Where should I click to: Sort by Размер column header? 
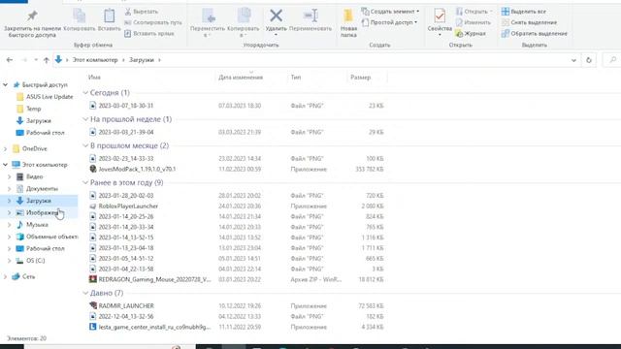[360, 78]
